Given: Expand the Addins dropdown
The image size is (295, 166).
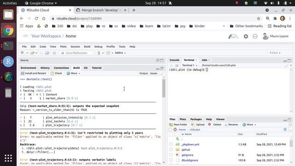Looking at the screenshot, I should point(120,53).
